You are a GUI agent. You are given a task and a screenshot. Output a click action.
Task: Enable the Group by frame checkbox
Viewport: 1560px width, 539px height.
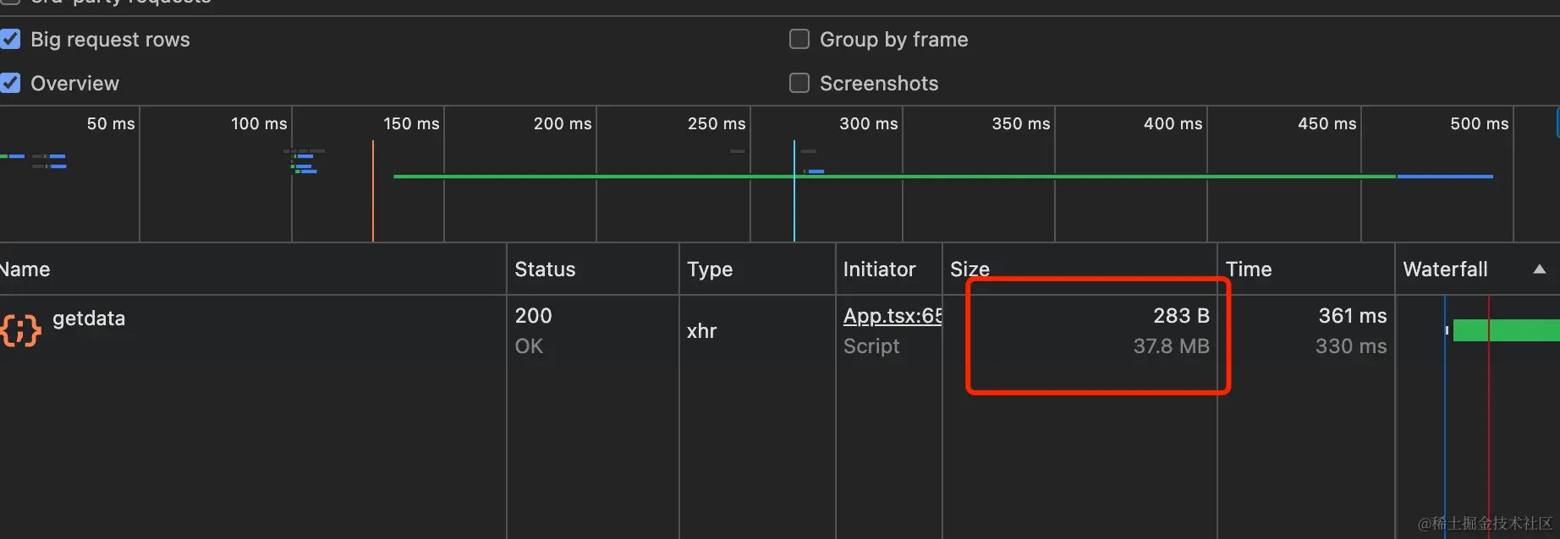(799, 40)
